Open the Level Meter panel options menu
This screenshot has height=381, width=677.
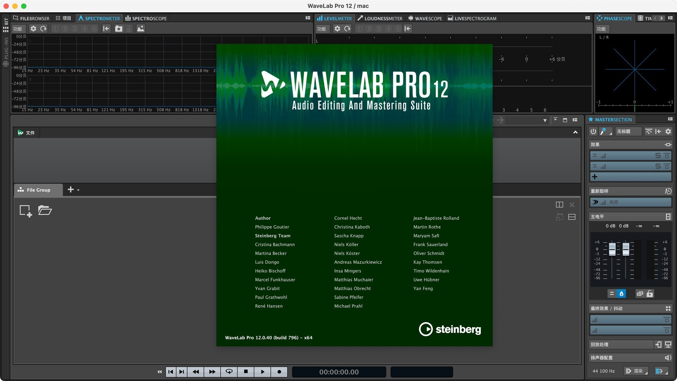[x=587, y=18]
